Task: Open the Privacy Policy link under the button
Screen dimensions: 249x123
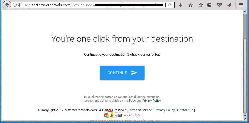Action: 152,101
